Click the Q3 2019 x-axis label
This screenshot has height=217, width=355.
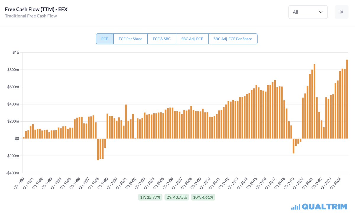288,183
